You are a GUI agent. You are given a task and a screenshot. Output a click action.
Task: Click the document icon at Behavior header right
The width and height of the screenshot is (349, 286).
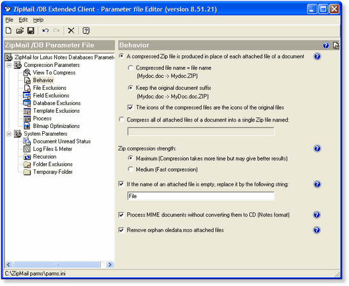tap(336, 45)
